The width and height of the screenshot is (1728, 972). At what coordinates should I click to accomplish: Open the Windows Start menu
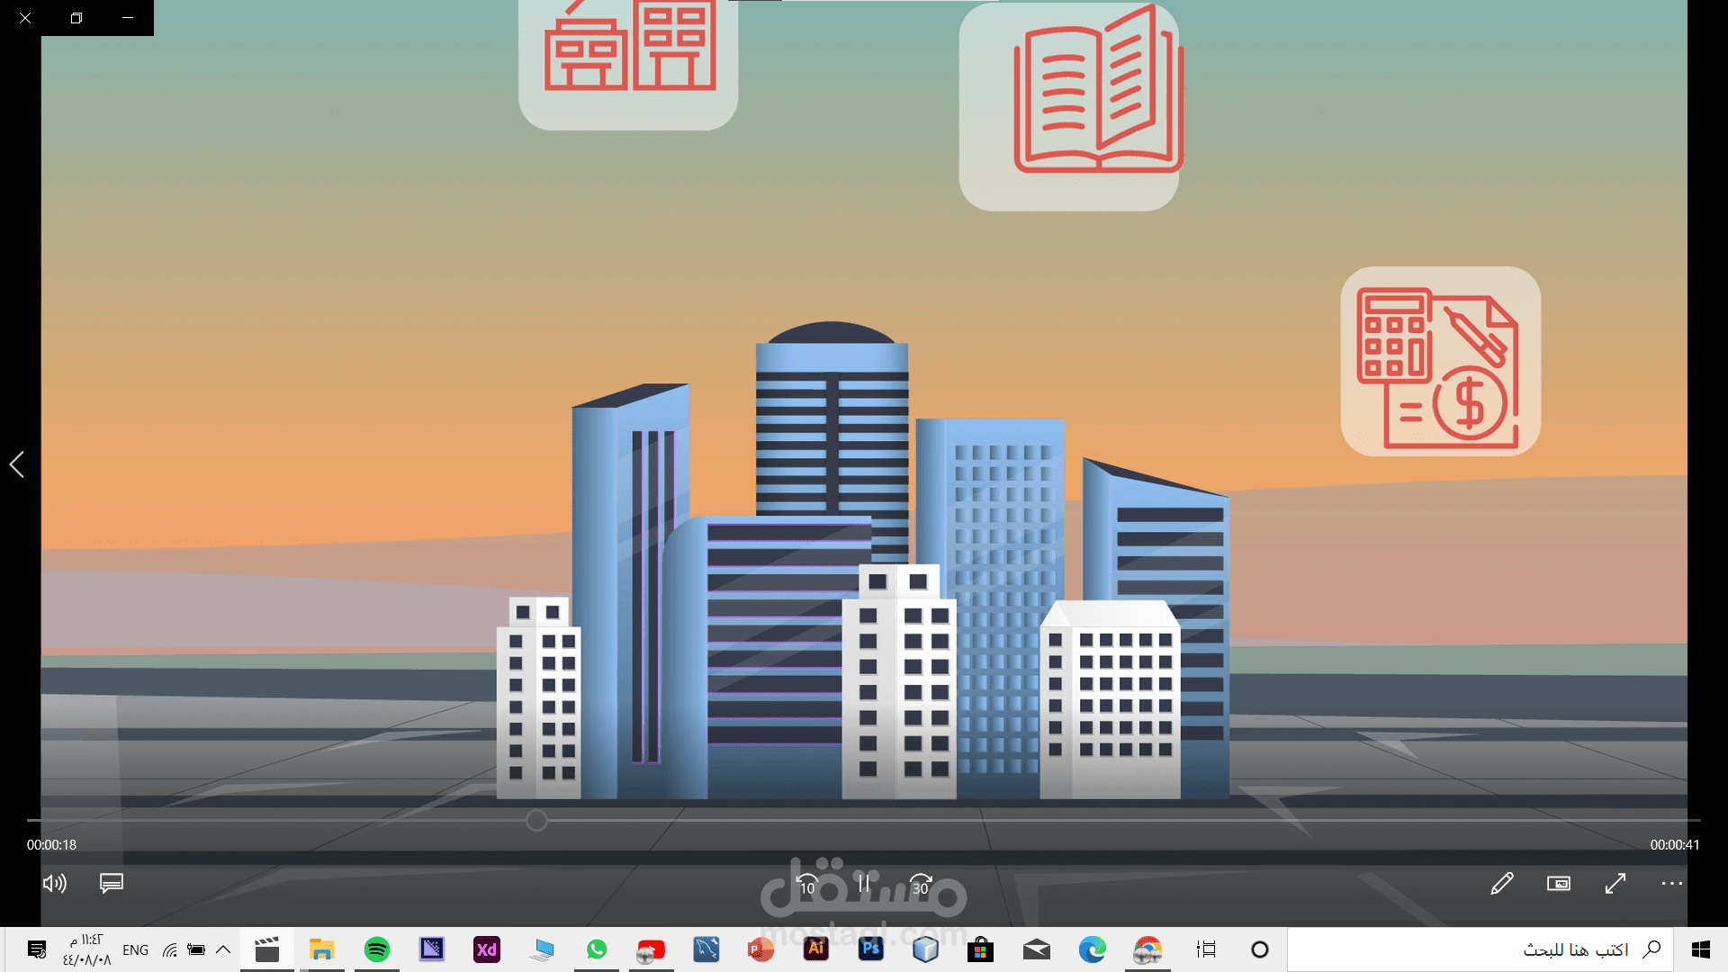click(1701, 949)
